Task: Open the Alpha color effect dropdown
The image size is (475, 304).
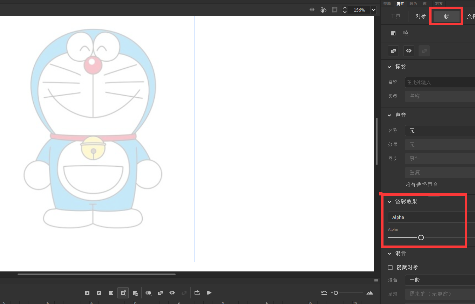Action: click(431, 217)
